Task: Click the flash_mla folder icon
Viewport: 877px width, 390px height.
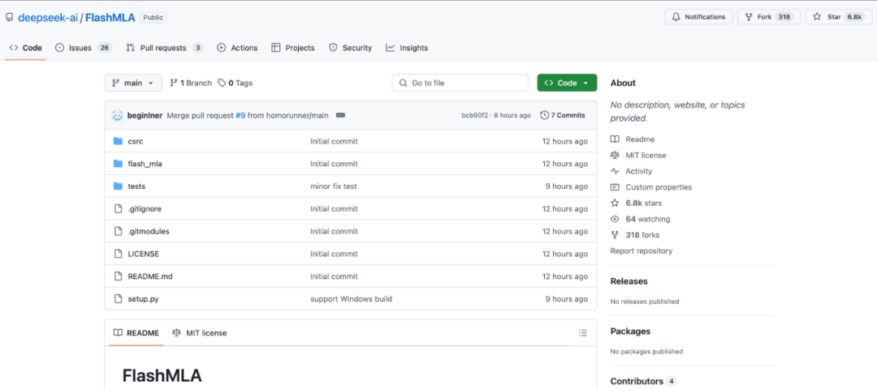Action: click(x=118, y=164)
